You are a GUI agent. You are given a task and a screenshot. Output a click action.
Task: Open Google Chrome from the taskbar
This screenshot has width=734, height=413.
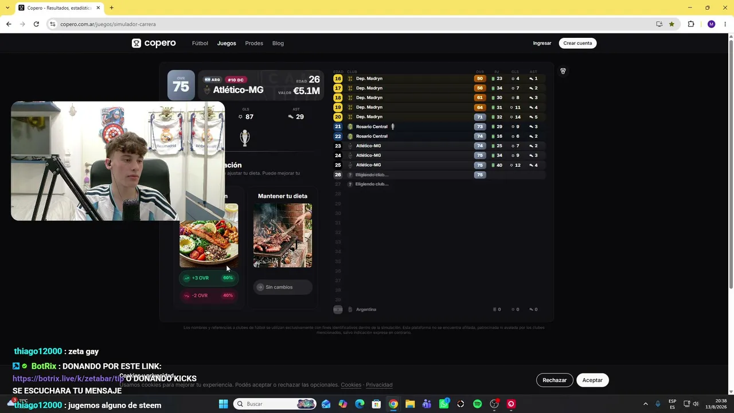click(393, 404)
